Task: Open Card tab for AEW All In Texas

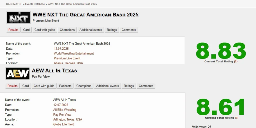Action: pos(25,86)
